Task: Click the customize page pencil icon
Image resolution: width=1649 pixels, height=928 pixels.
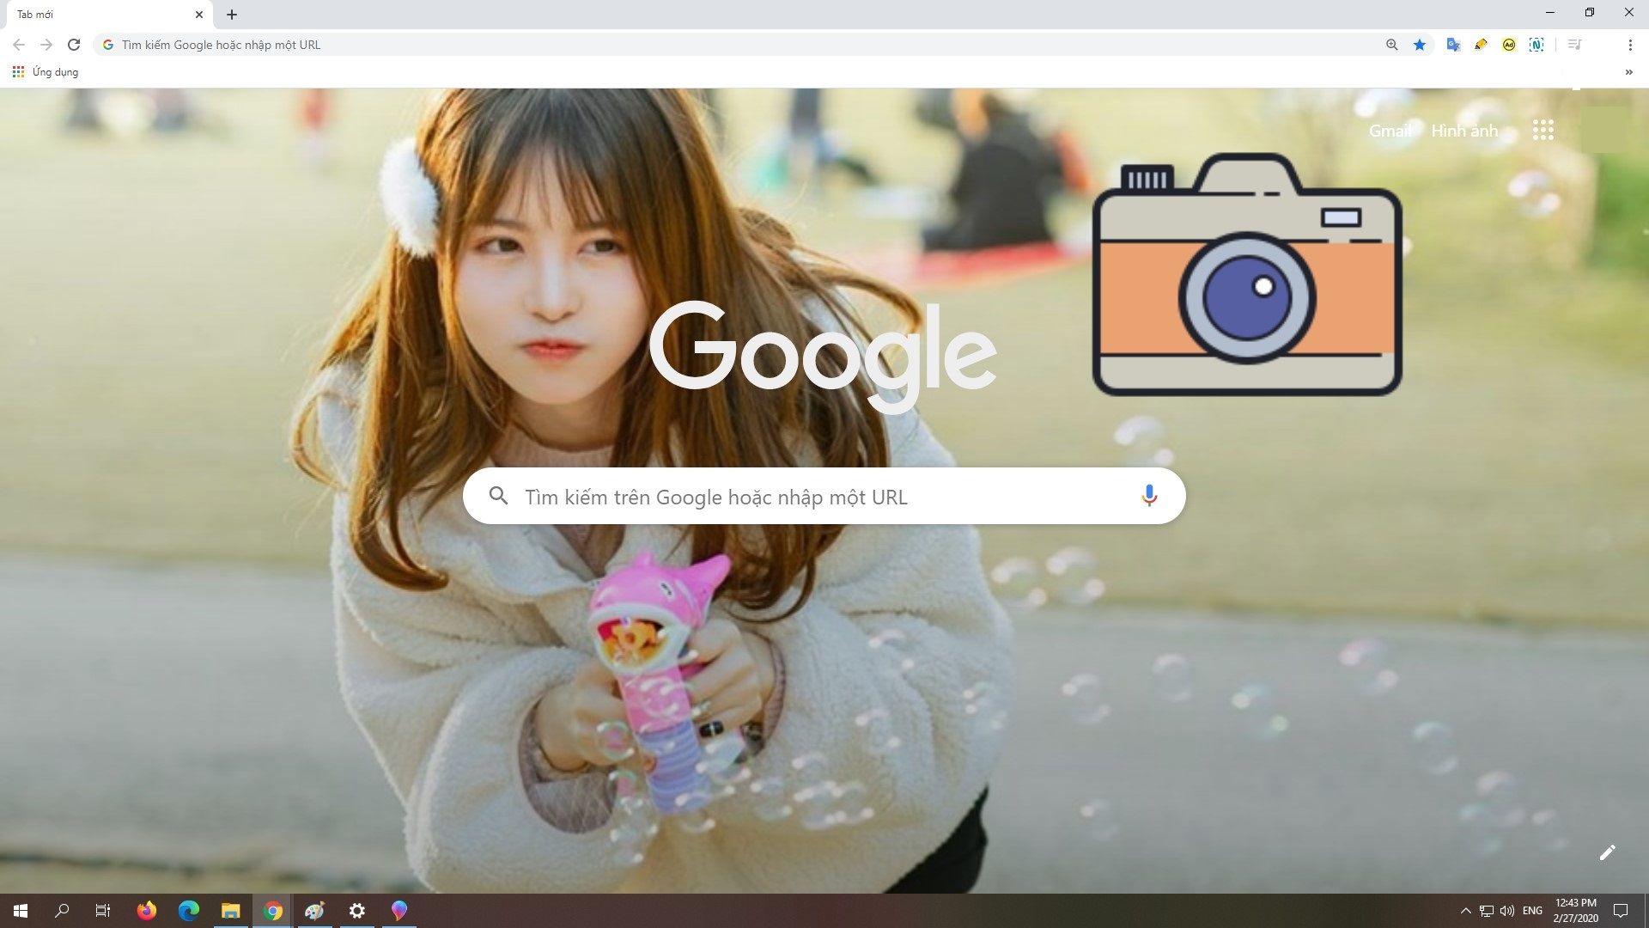Action: [1607, 852]
